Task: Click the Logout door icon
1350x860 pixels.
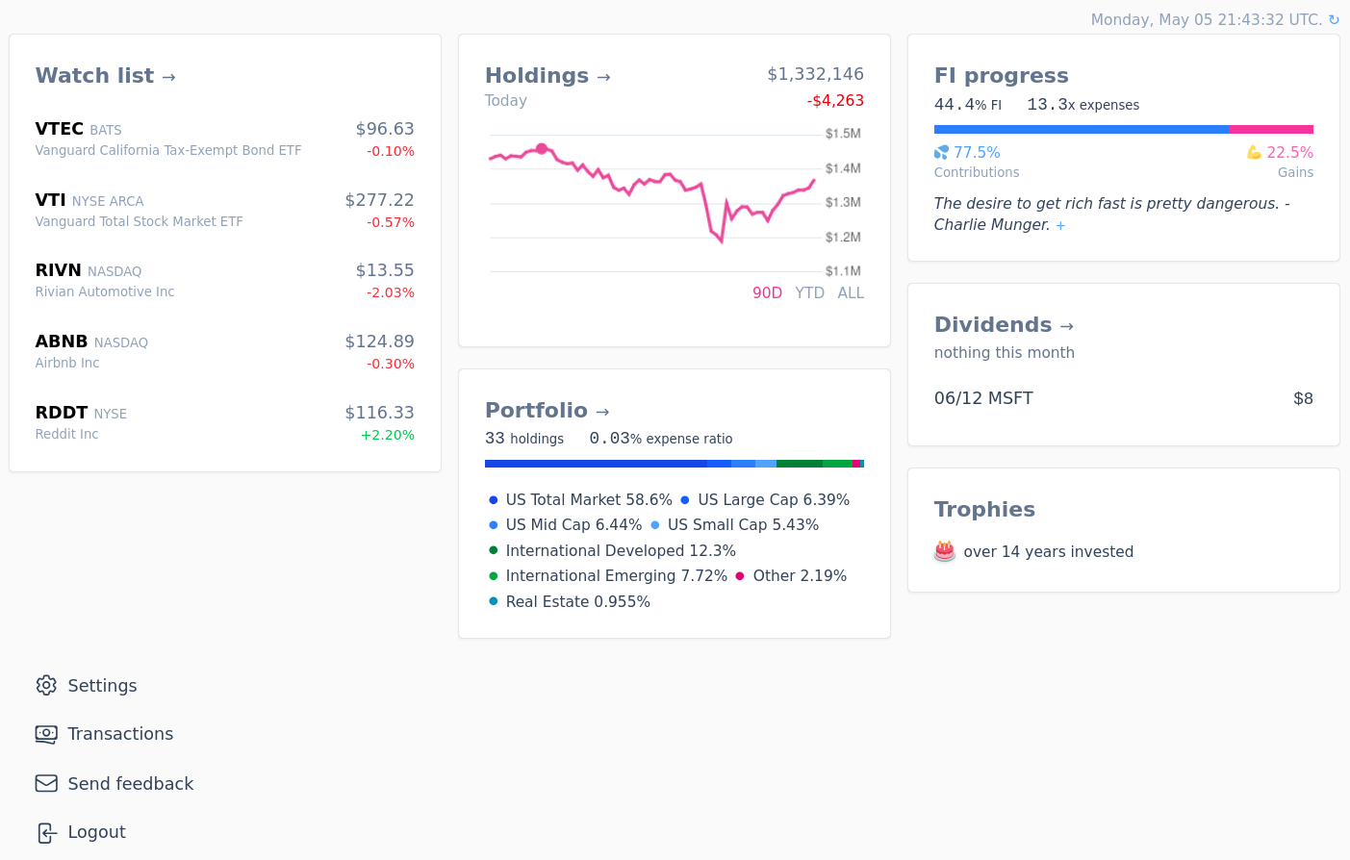Action: point(46,832)
